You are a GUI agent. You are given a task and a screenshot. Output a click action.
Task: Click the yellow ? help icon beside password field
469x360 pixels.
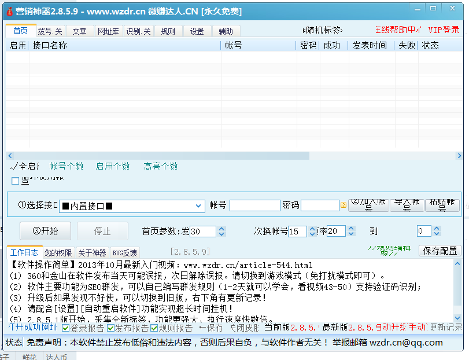pyautogui.click(x=344, y=205)
